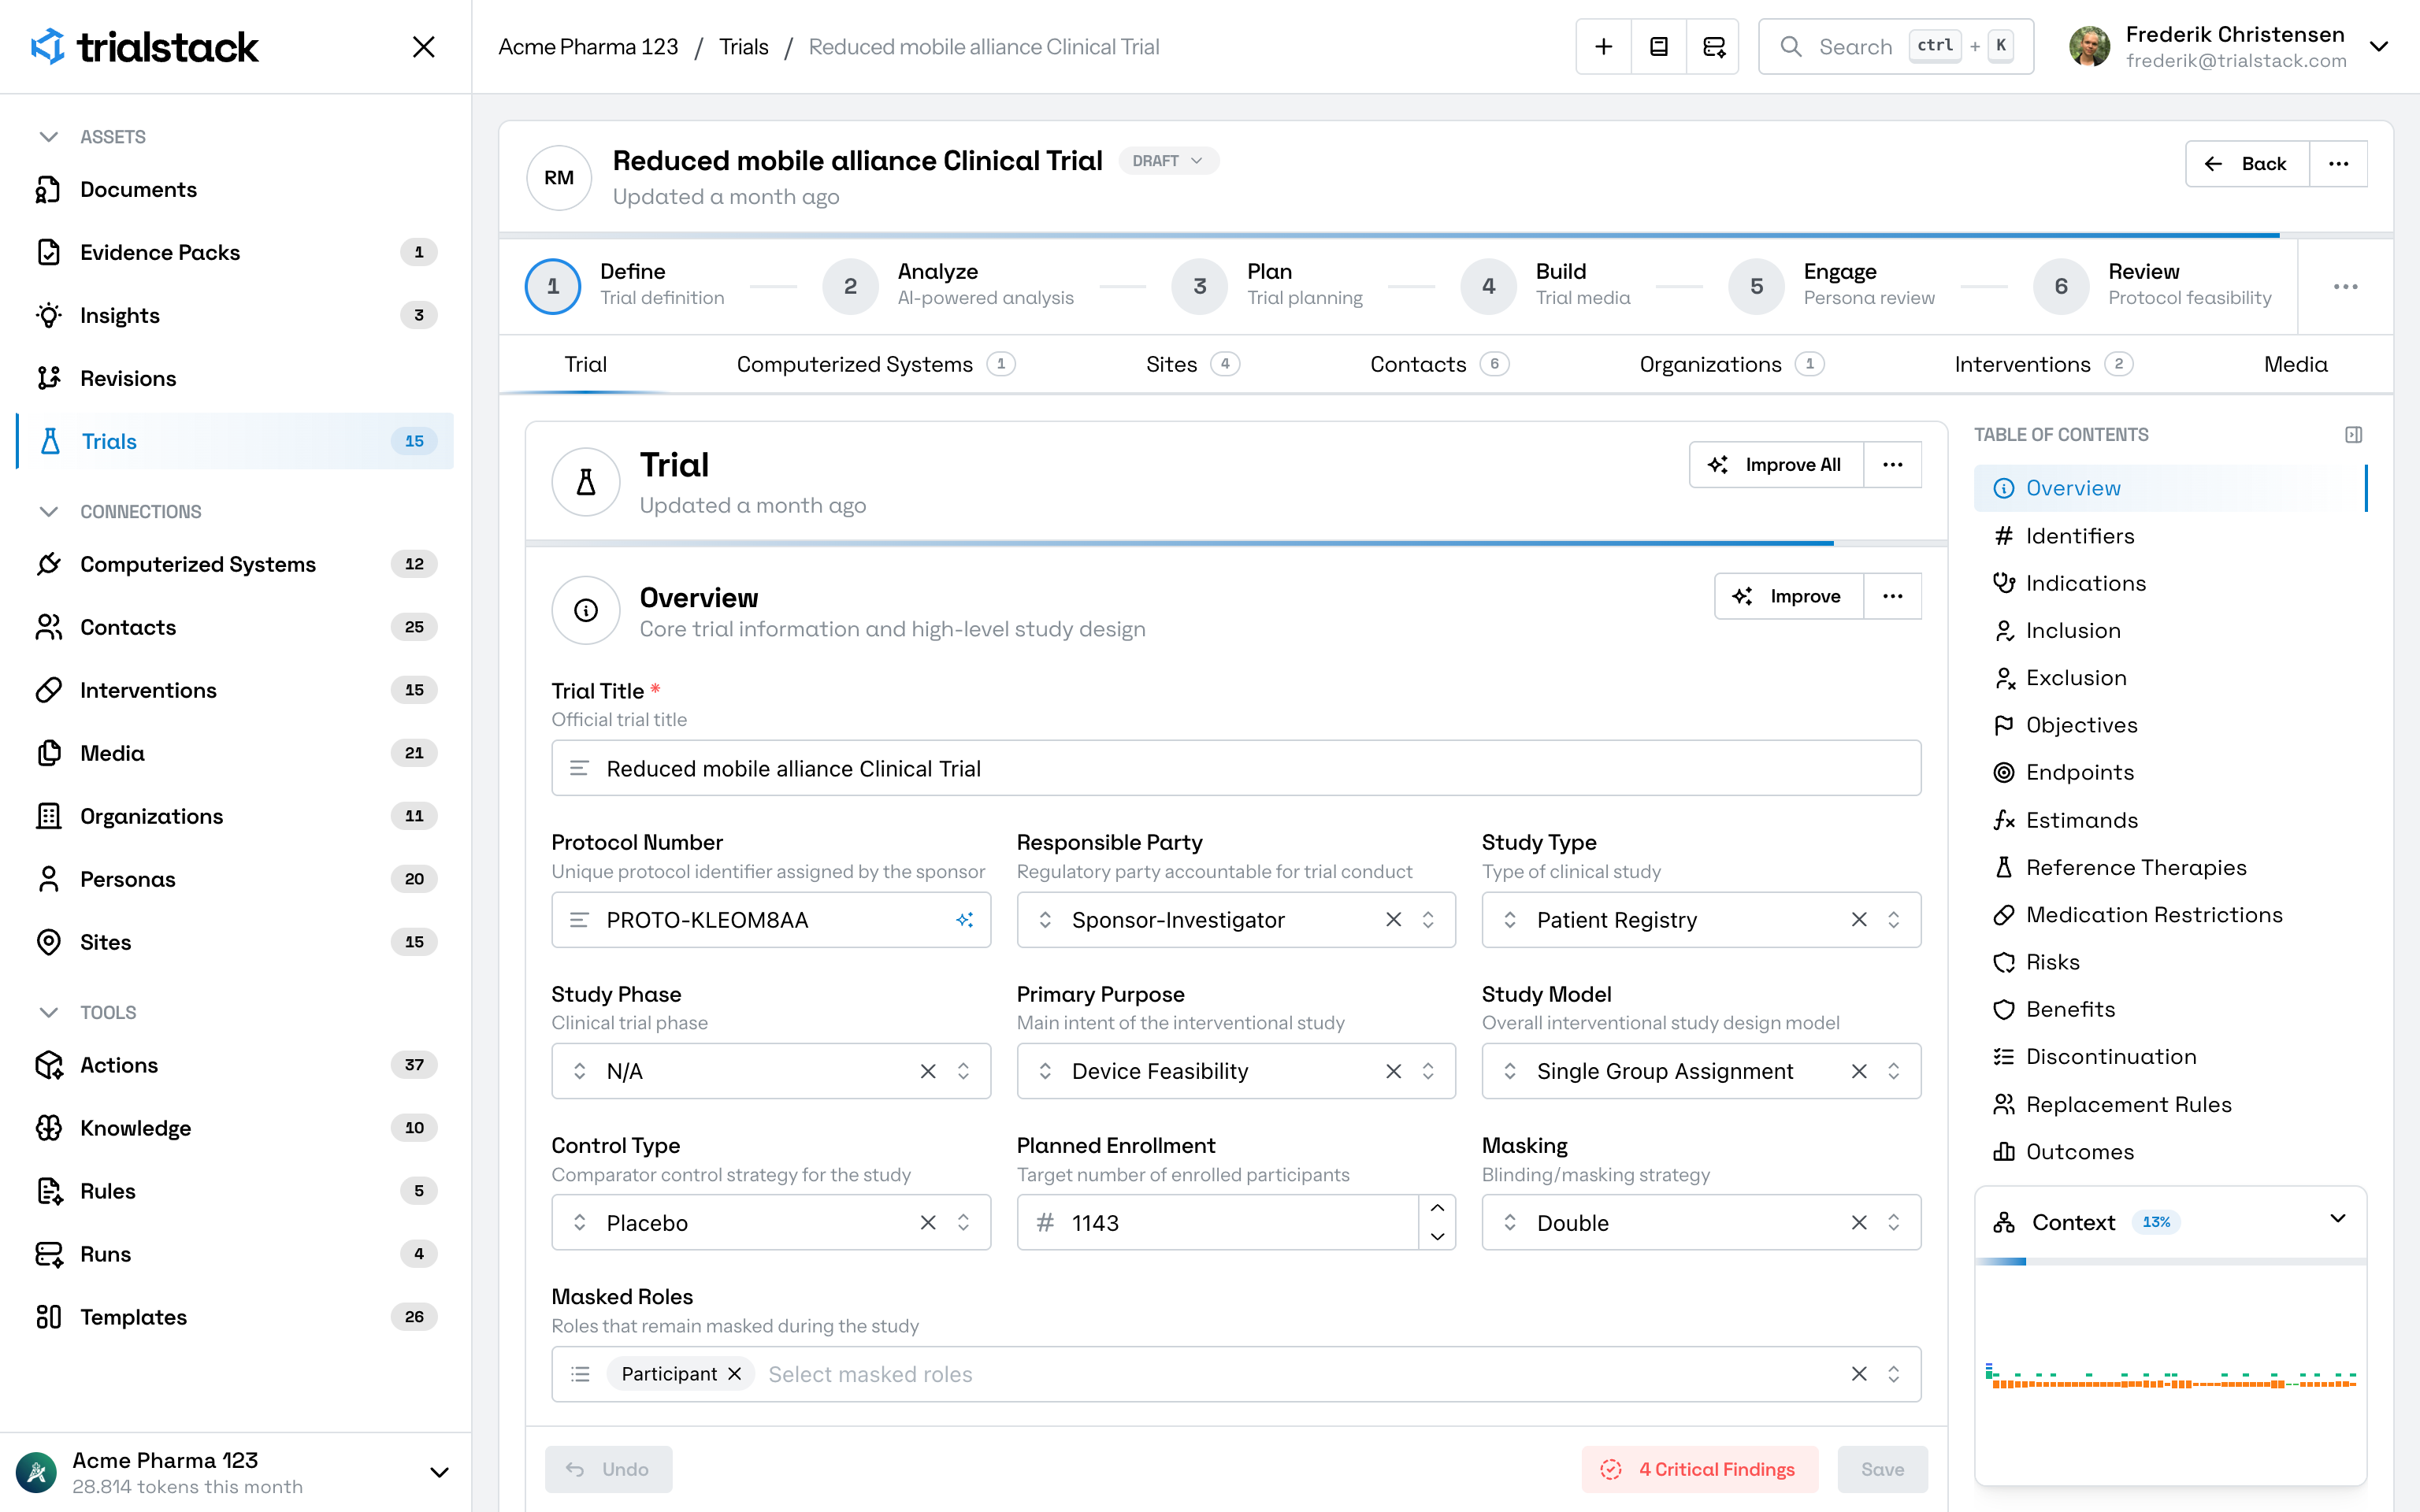Switch to the Media tab

(2295, 365)
